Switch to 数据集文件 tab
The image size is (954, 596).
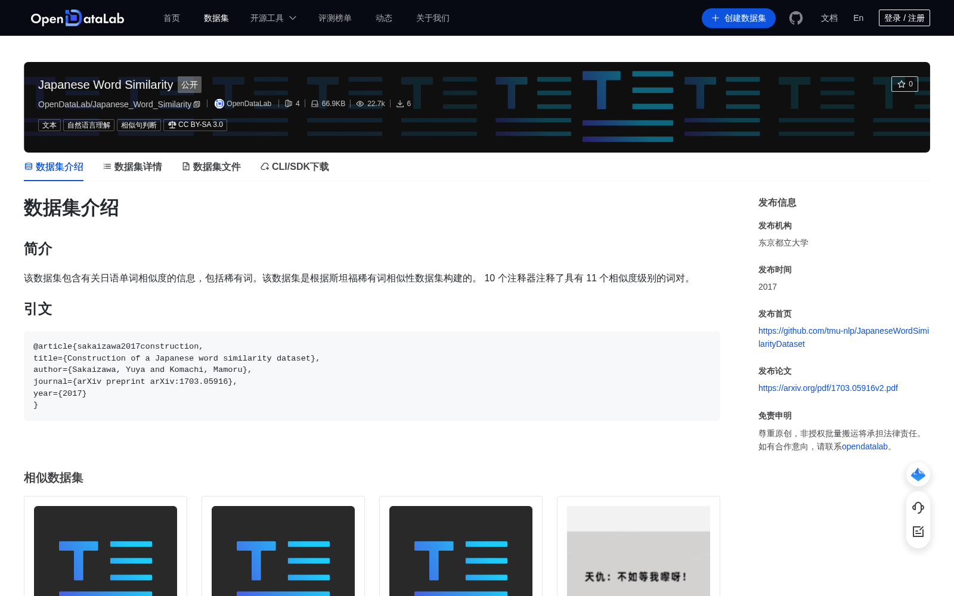pos(211,167)
